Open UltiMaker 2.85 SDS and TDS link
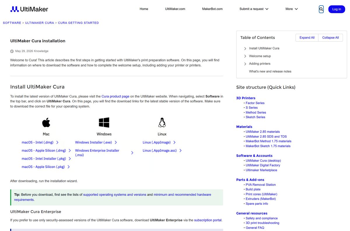Viewport: 350px width, 231px height. (x=266, y=136)
